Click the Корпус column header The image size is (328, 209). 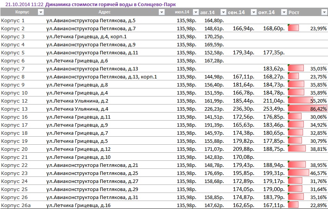(x=22, y=12)
